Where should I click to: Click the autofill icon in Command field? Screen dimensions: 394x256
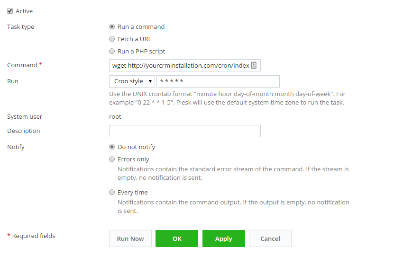pos(254,65)
